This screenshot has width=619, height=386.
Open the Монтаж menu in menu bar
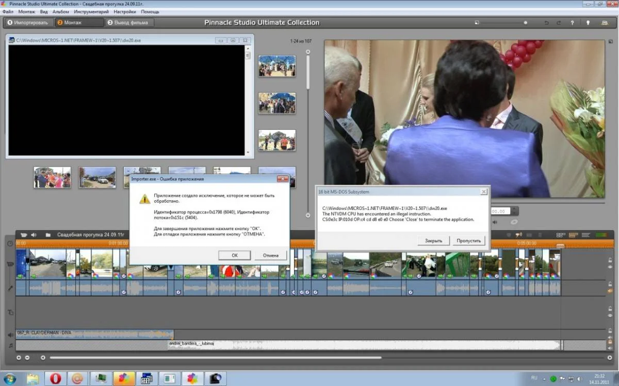27,11
